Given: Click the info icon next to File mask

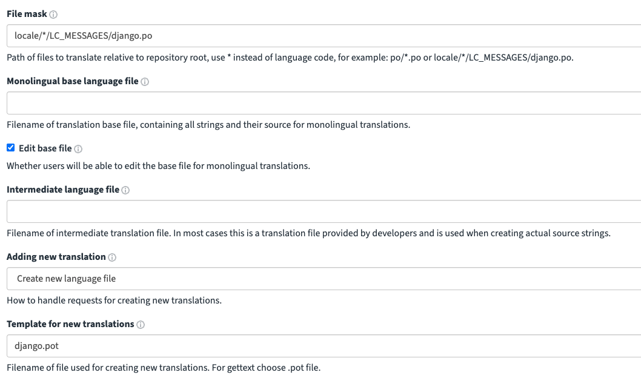Looking at the screenshot, I should click(54, 15).
